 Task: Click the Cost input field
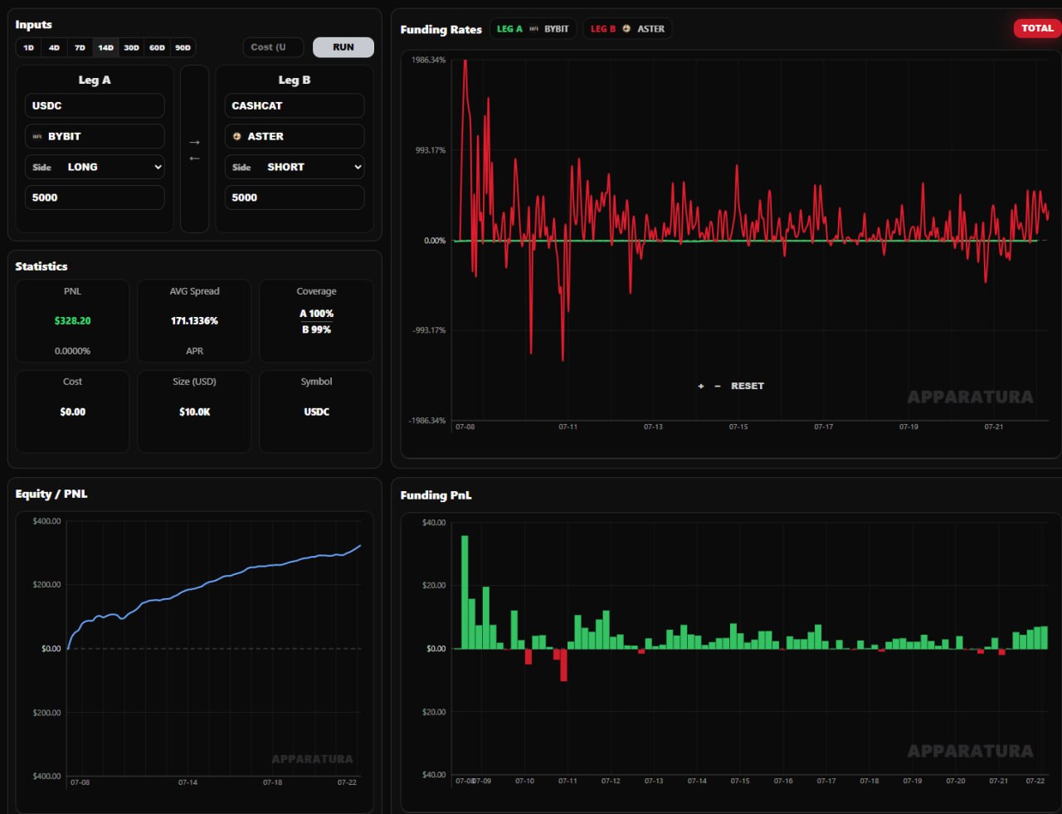[x=273, y=47]
